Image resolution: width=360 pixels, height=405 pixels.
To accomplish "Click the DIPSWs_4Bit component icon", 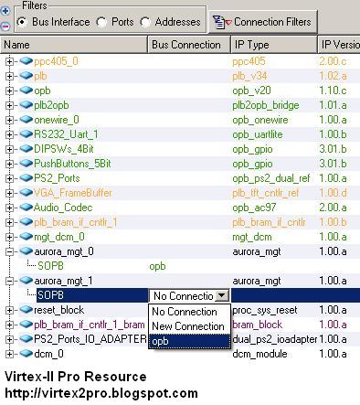I will click(26, 148).
